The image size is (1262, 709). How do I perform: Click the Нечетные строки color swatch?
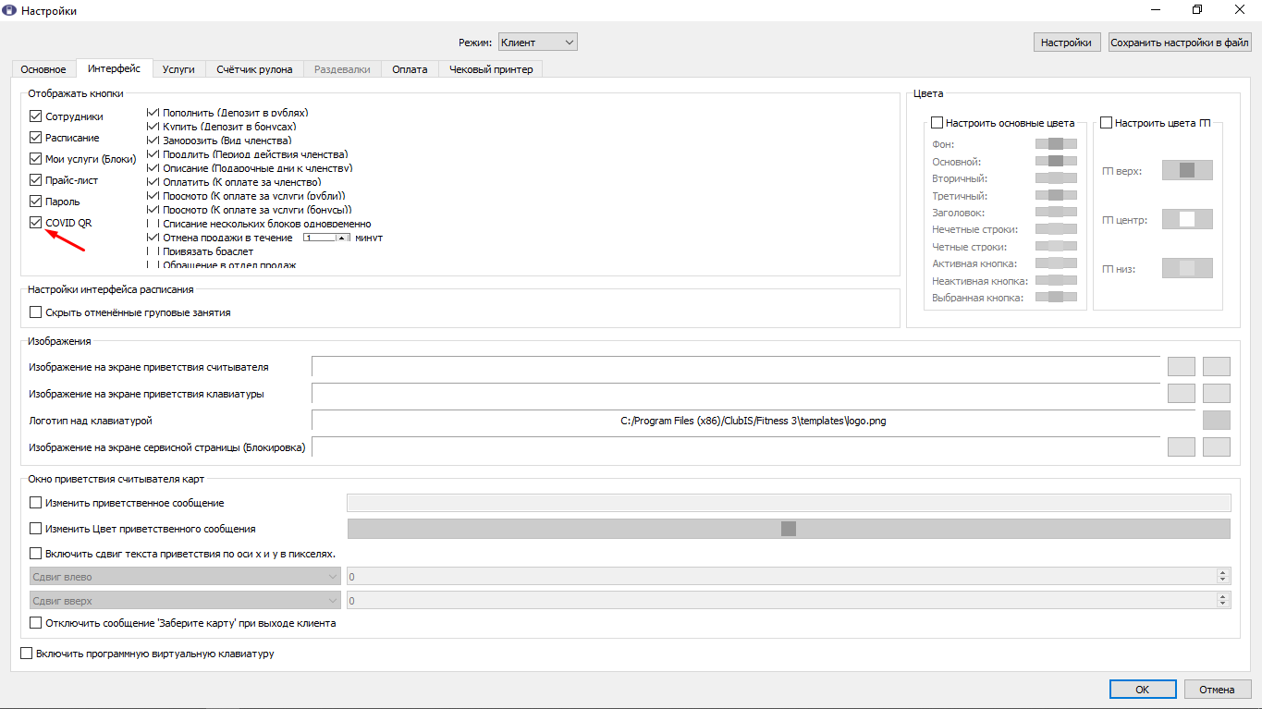(1056, 229)
